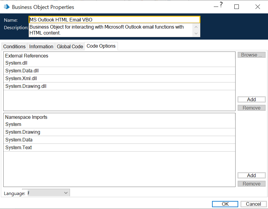Select the System.Drawing namespace import row
Viewport: 268px width, 209px height.
coord(119,132)
